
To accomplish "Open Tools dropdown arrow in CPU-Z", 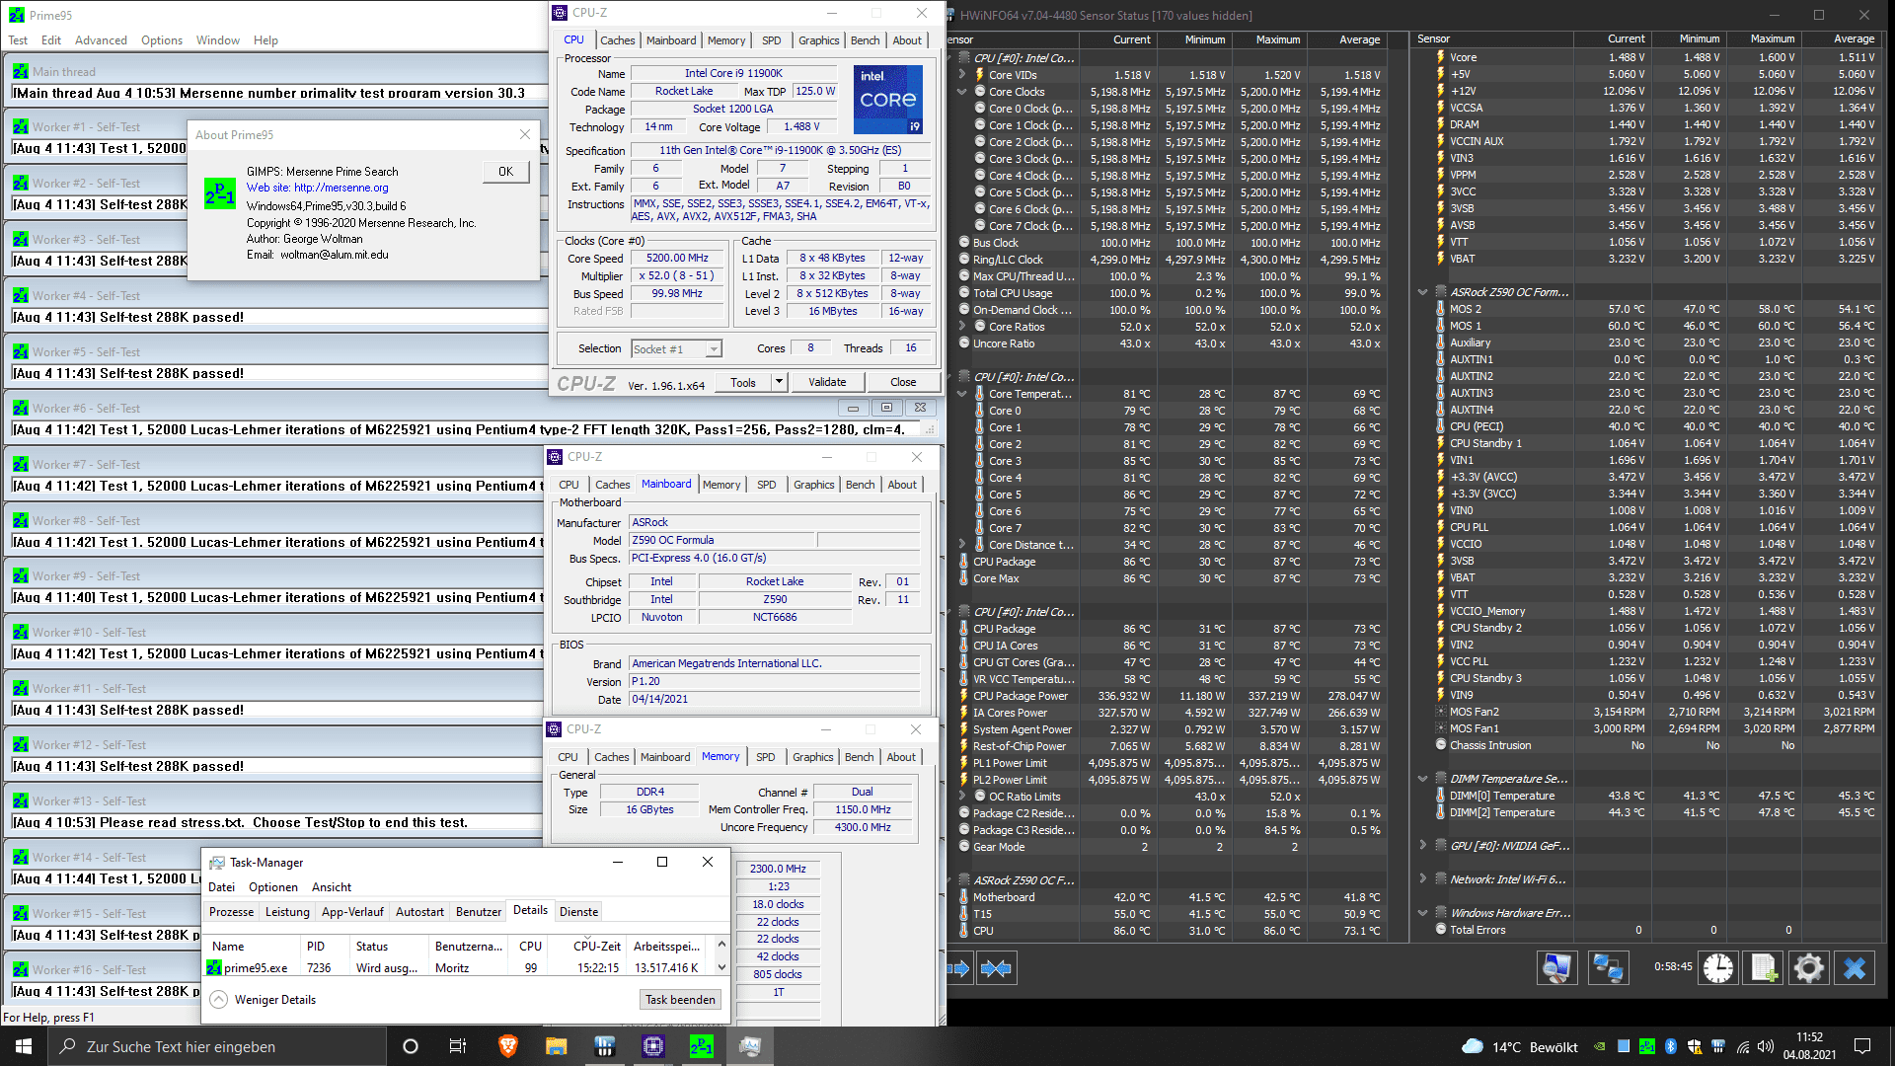I will coord(779,382).
